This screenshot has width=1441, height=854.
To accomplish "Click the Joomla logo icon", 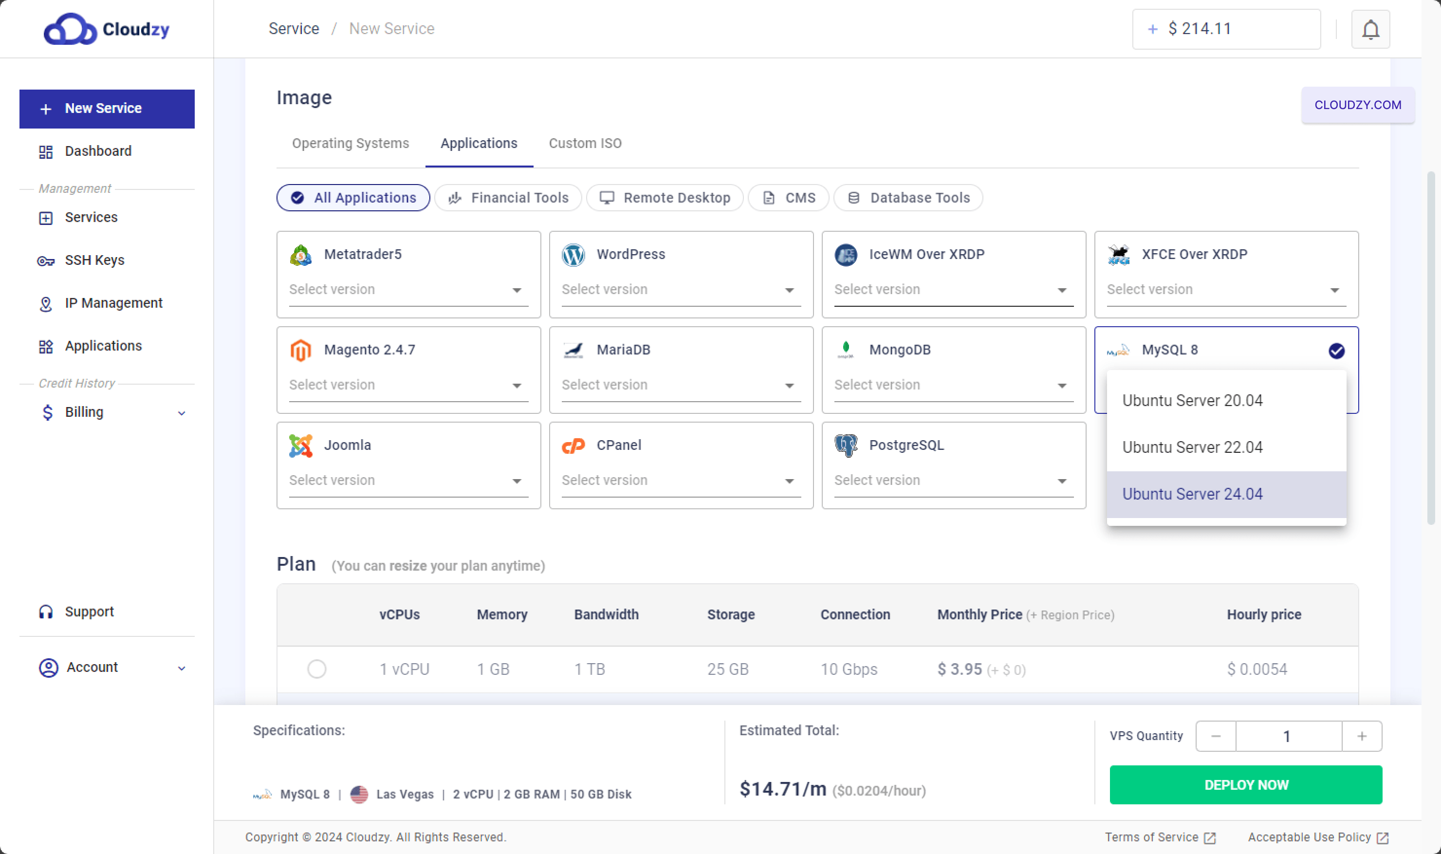I will point(301,446).
